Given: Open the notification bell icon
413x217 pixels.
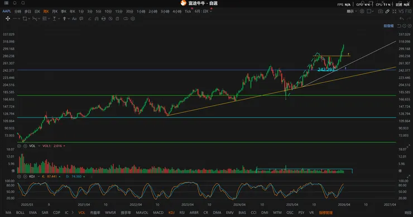Looking at the screenshot, I should (x=15, y=3).
